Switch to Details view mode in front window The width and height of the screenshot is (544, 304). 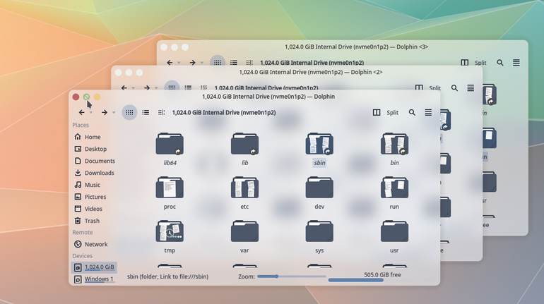click(x=146, y=113)
